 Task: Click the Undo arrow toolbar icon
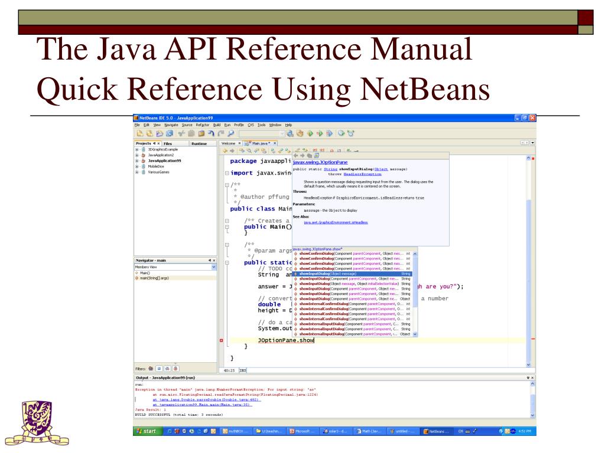coord(211,134)
